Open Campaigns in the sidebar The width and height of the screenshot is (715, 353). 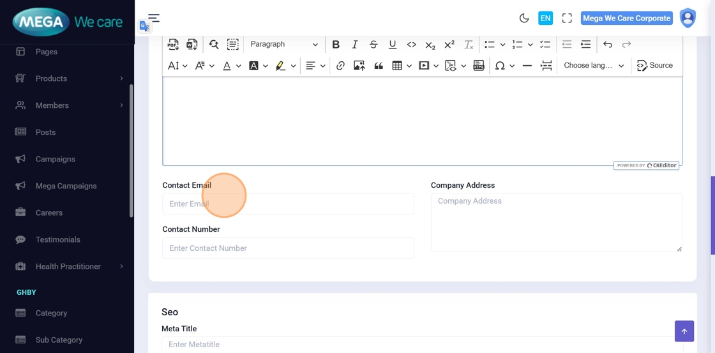[55, 159]
